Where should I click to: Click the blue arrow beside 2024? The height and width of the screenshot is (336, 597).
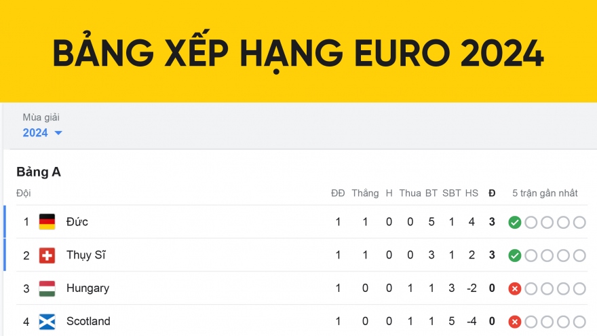tap(58, 133)
